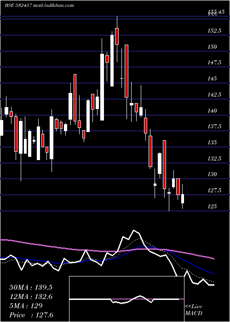
Task: Click the '50MA : 139.5' readout
Action: click(x=31, y=287)
